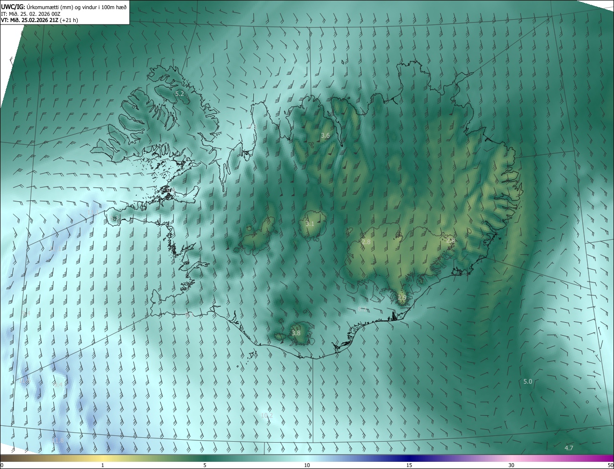The height and width of the screenshot is (469, 614).
Task: Pick the yellow band of the color scale
Action: 103,458
